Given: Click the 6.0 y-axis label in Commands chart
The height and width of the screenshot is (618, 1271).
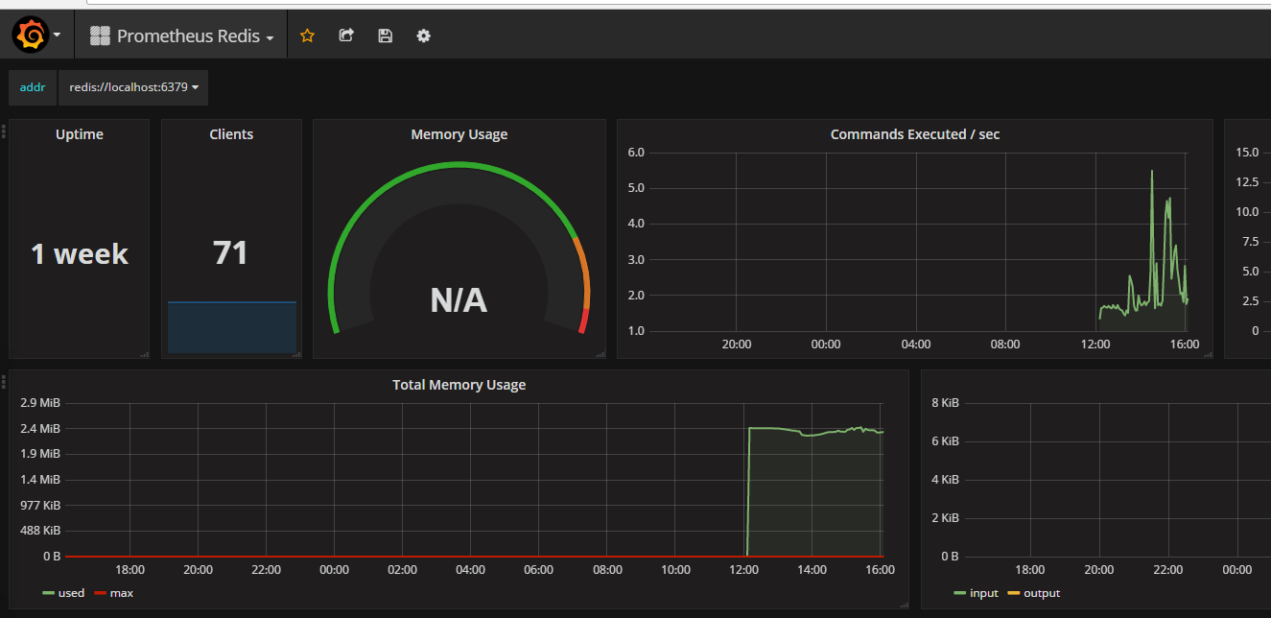Looking at the screenshot, I should 636,152.
